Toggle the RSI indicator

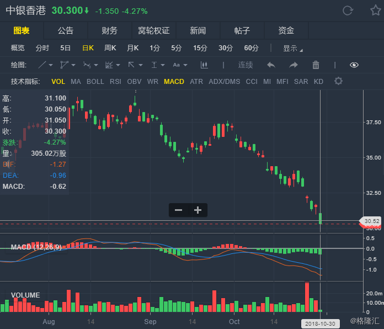[x=115, y=82]
